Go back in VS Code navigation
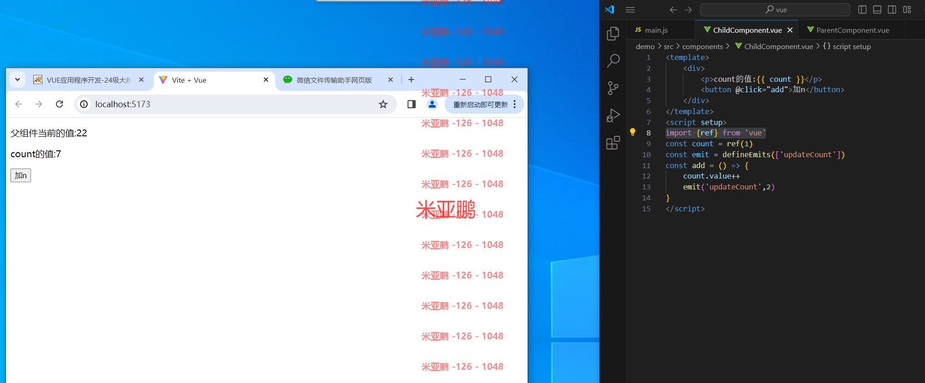 pyautogui.click(x=673, y=10)
